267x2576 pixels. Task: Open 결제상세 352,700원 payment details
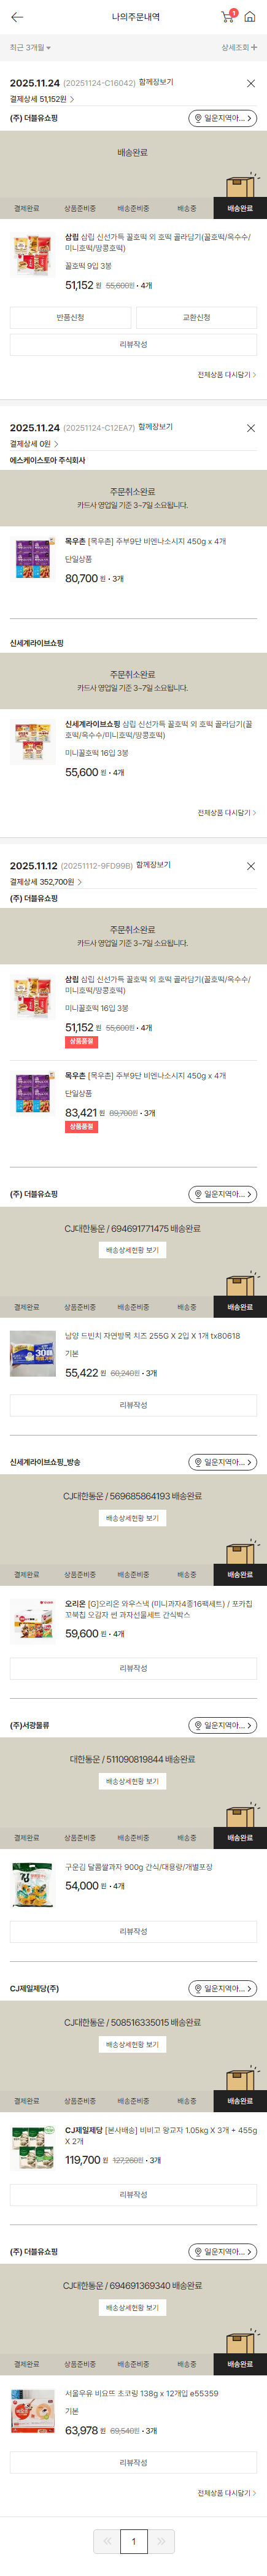pos(46,882)
